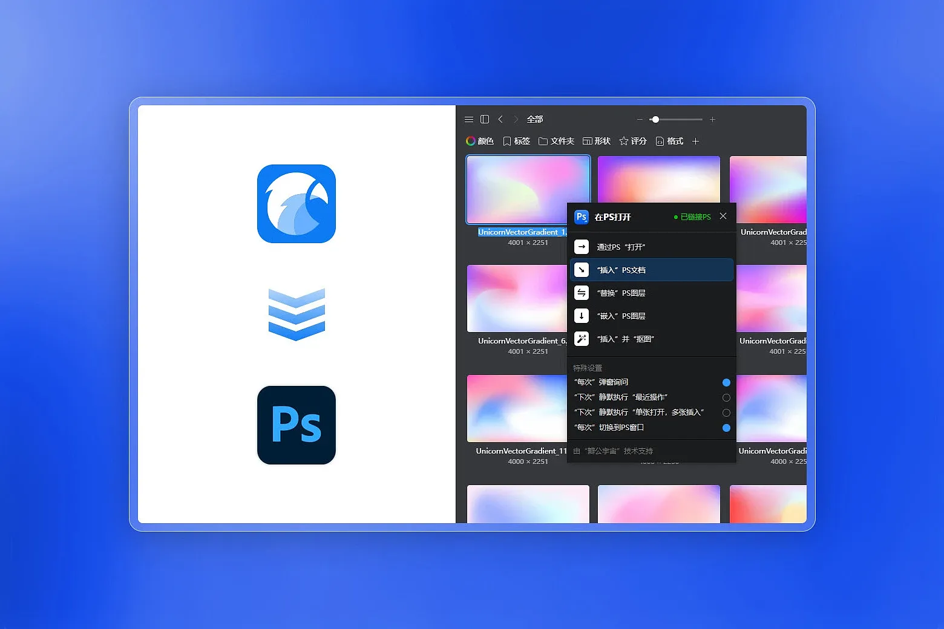Choose "插入" 并 "抠图" option

point(652,339)
